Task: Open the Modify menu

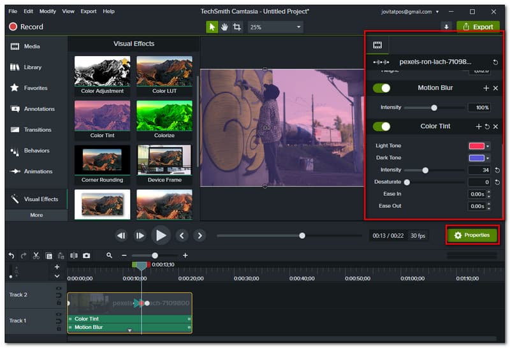Action: [x=48, y=11]
